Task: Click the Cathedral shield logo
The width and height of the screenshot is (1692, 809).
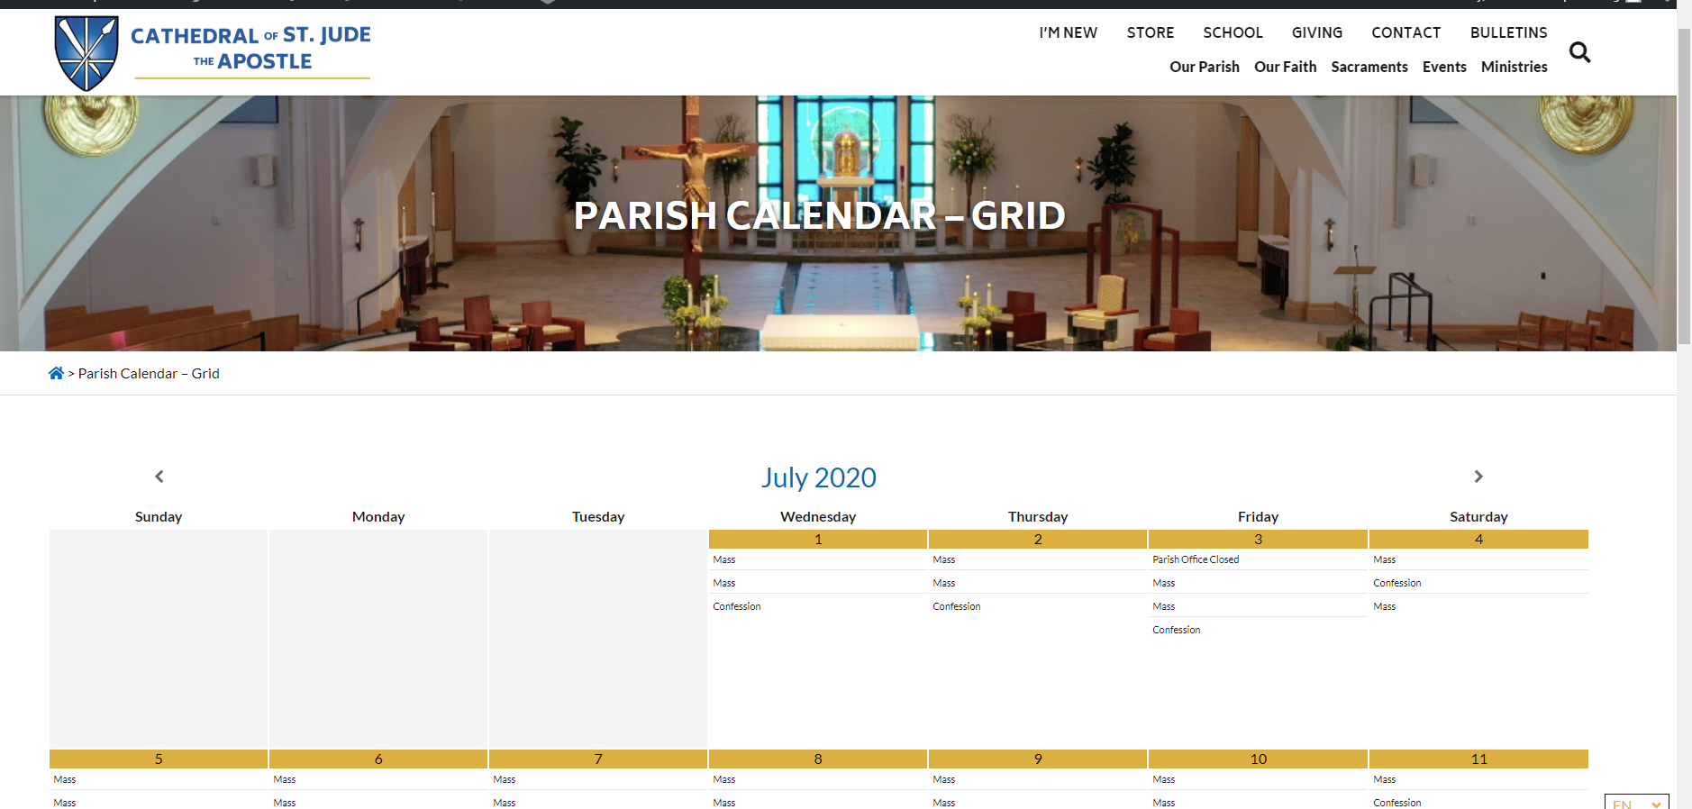Action: point(86,52)
